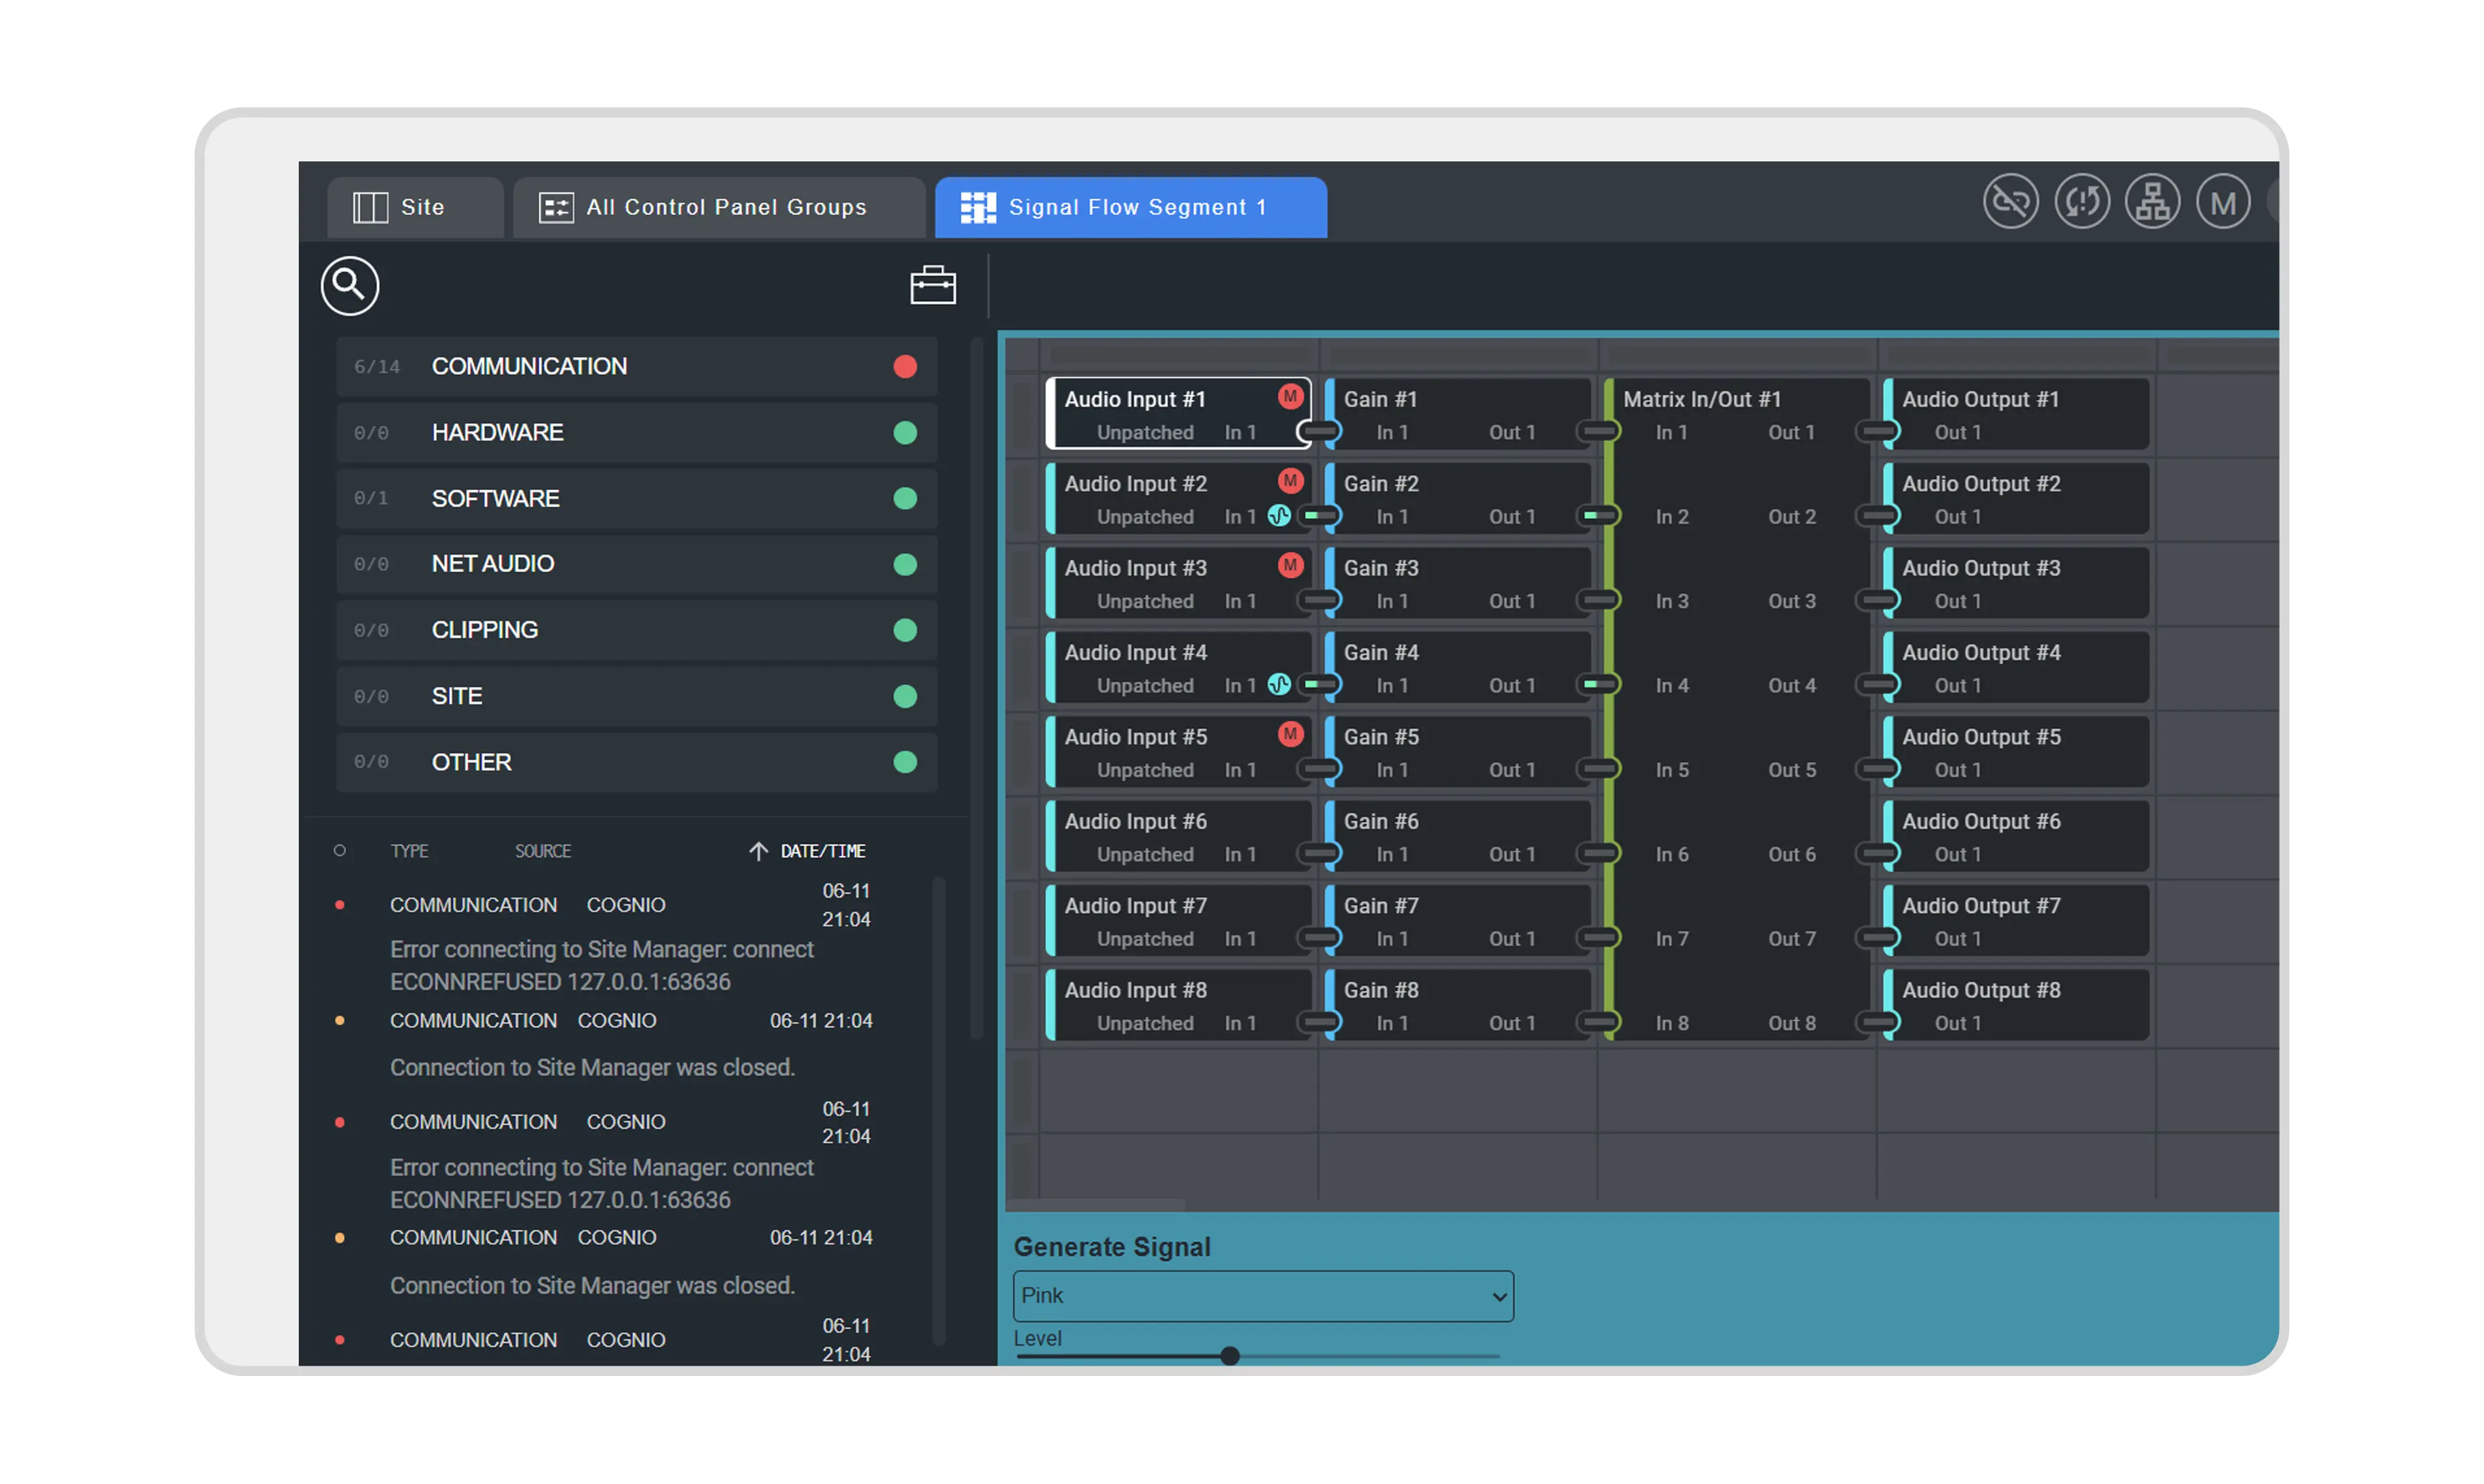Open the search magnifier icon

349,286
